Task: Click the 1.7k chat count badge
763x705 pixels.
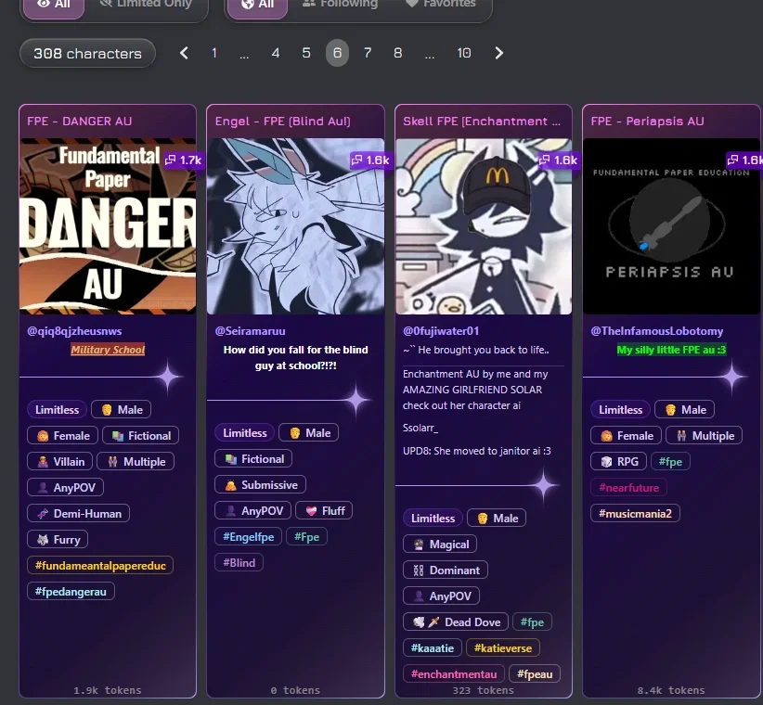Action: 184,160
